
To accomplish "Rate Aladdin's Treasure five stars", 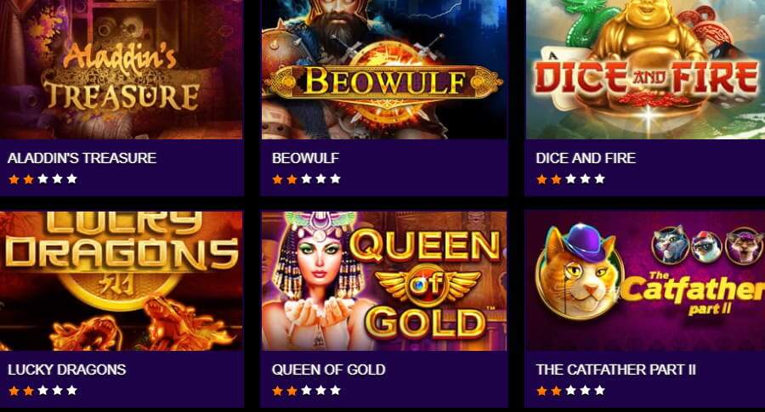I will (x=71, y=179).
